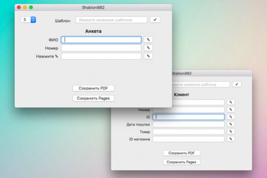Viewport: 267px width, 178px height.
Task: Click Сохранить Pages in the Анкета window
Action: 93,98
